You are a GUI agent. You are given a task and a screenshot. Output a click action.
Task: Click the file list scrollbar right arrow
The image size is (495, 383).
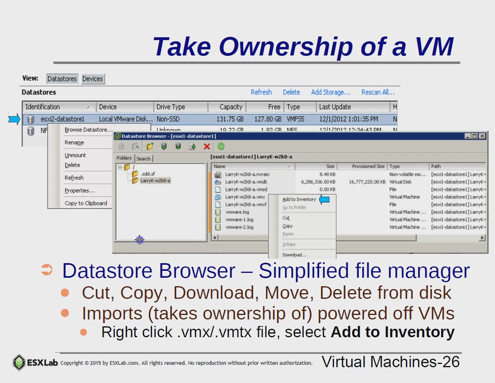(482, 238)
